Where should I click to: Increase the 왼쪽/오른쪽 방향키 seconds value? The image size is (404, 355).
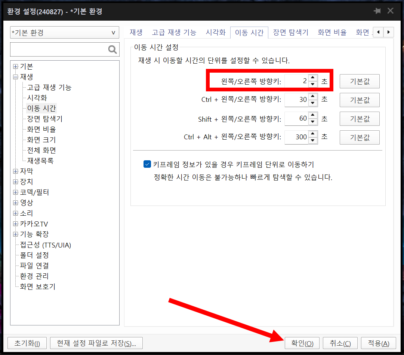coord(312,78)
